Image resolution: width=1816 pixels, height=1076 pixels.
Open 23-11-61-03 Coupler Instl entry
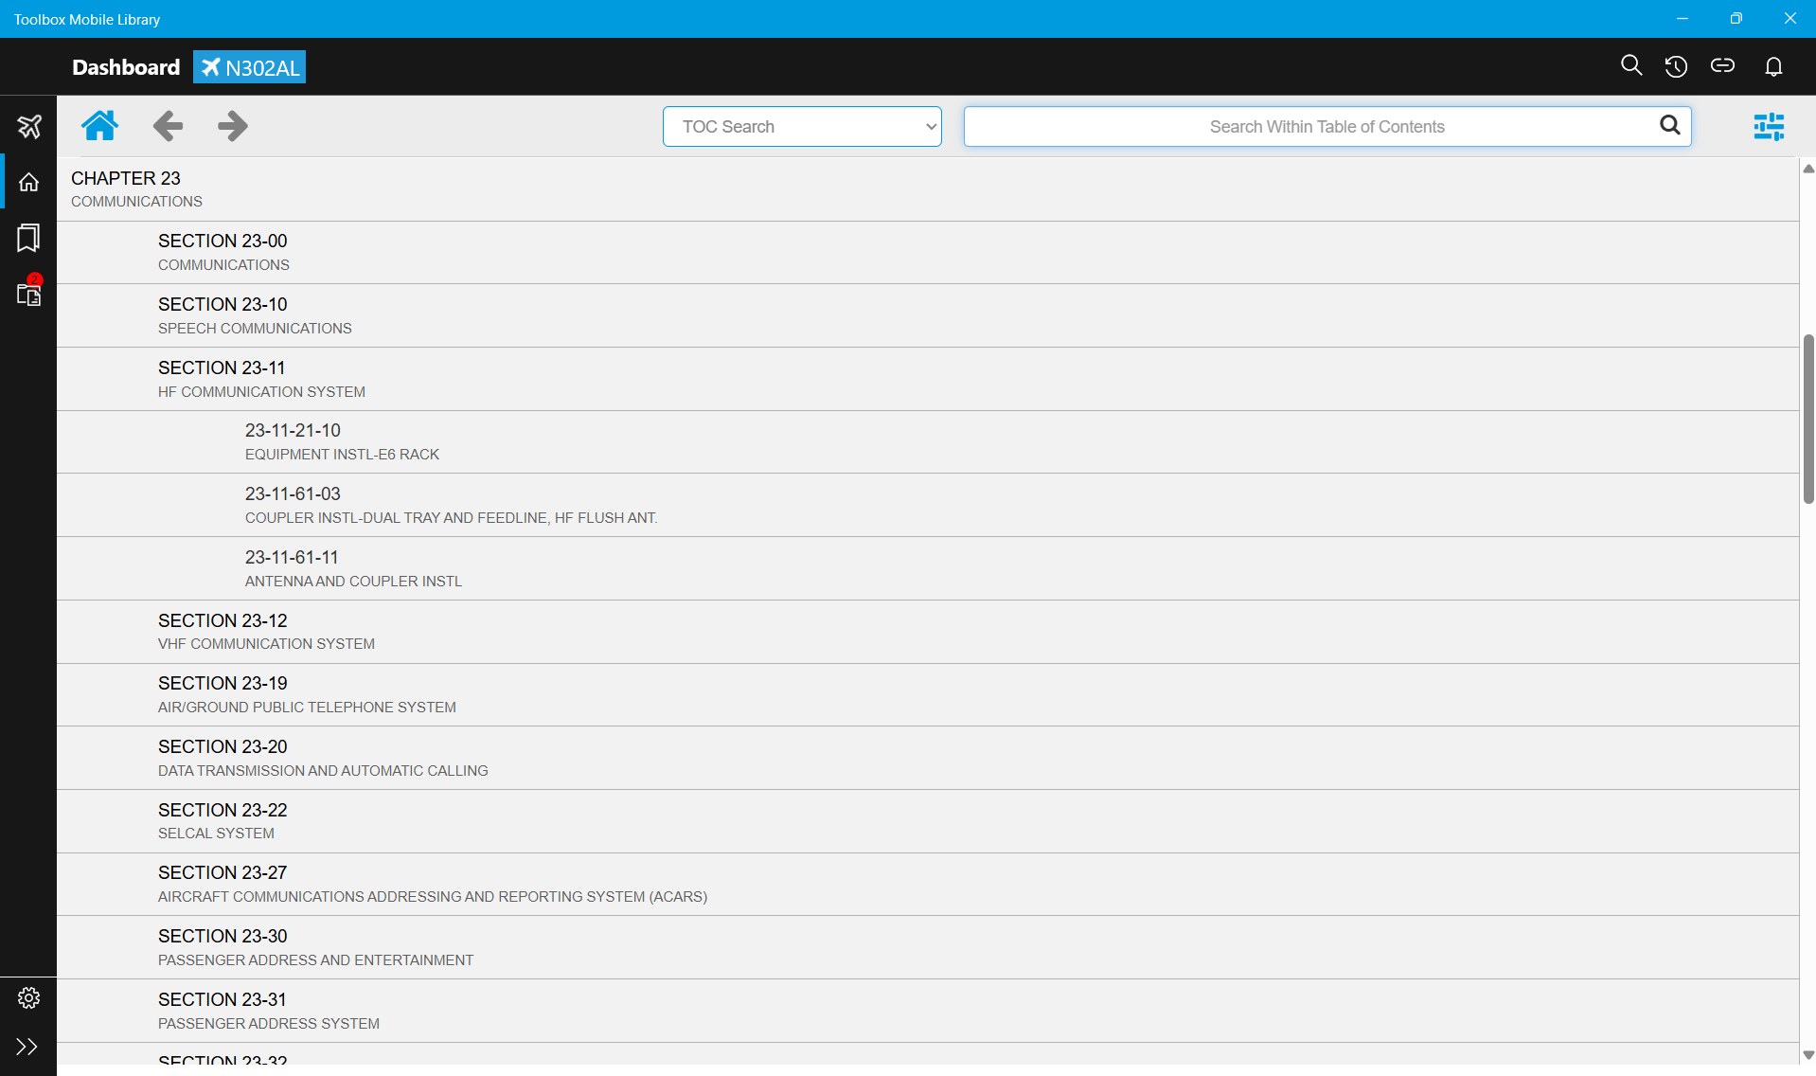click(x=928, y=506)
